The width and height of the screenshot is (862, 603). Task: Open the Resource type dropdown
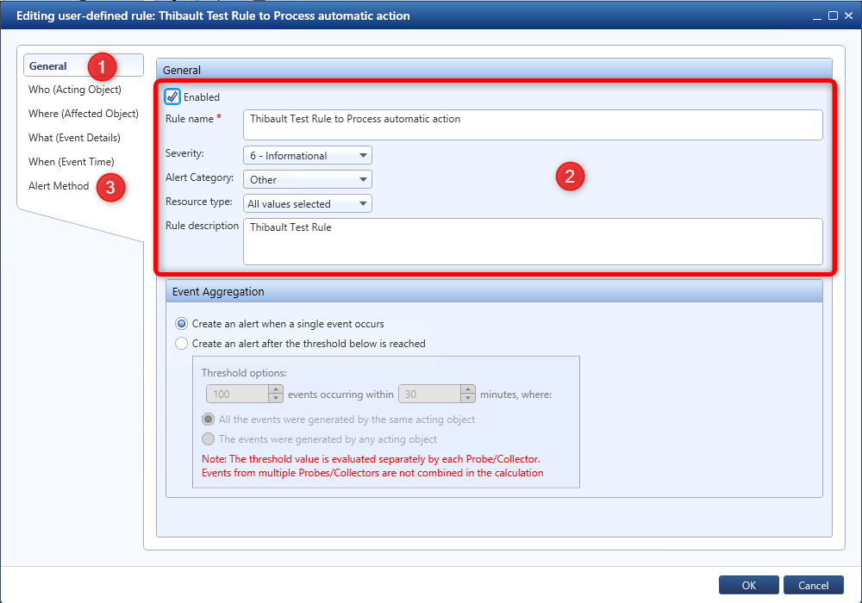click(308, 204)
